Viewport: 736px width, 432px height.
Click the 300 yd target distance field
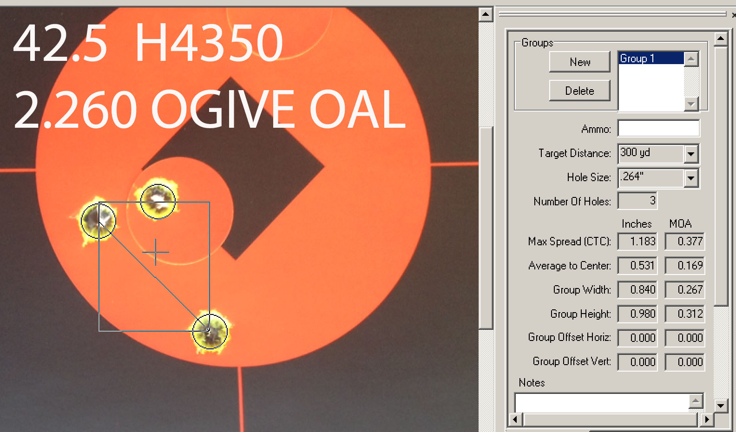coord(651,153)
